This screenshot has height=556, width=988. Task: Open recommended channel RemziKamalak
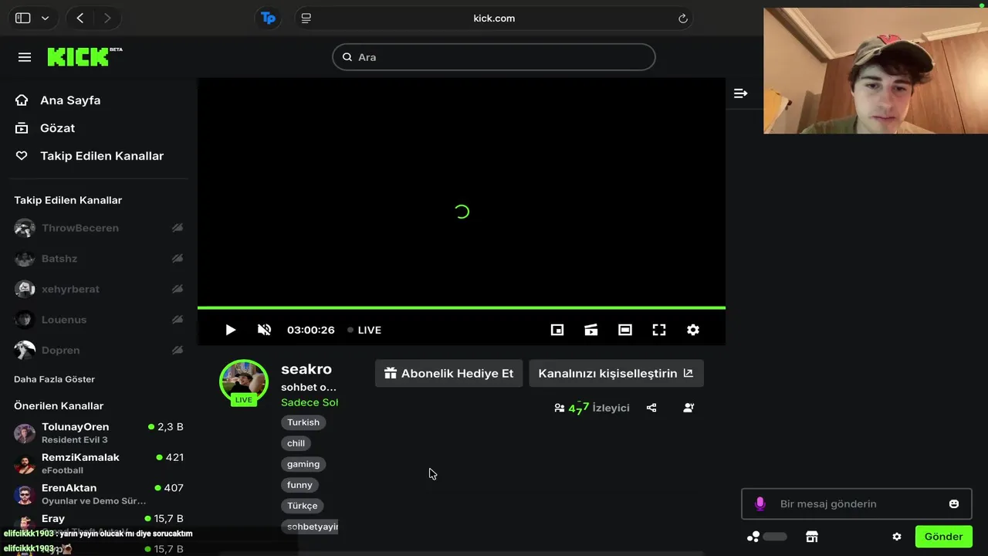coord(99,463)
